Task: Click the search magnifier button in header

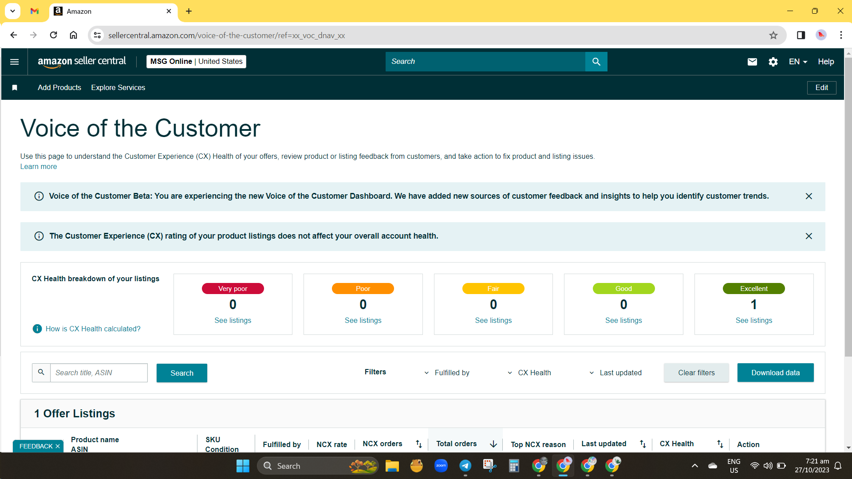Action: click(596, 62)
